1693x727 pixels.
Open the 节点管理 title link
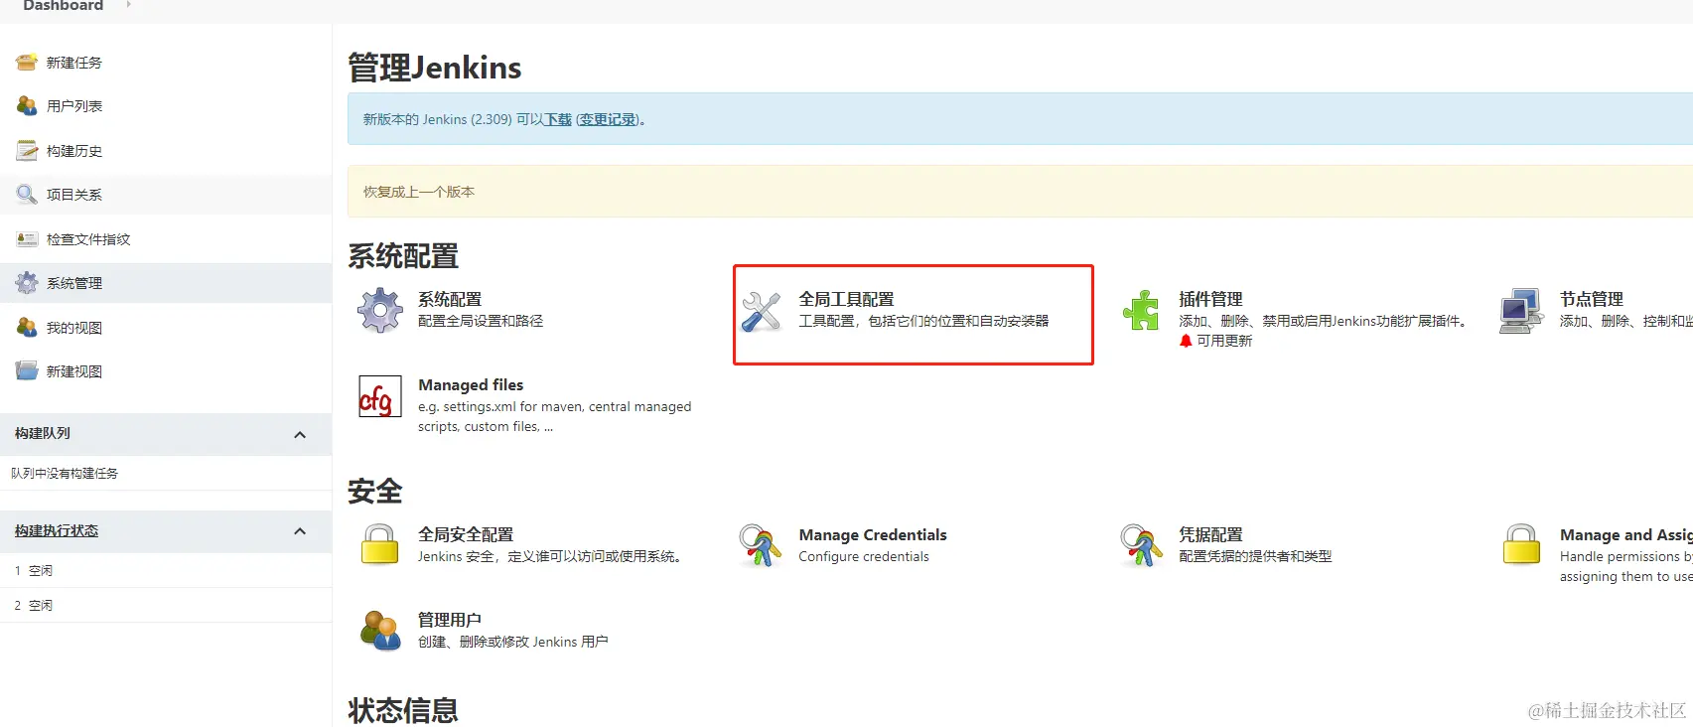tap(1592, 299)
